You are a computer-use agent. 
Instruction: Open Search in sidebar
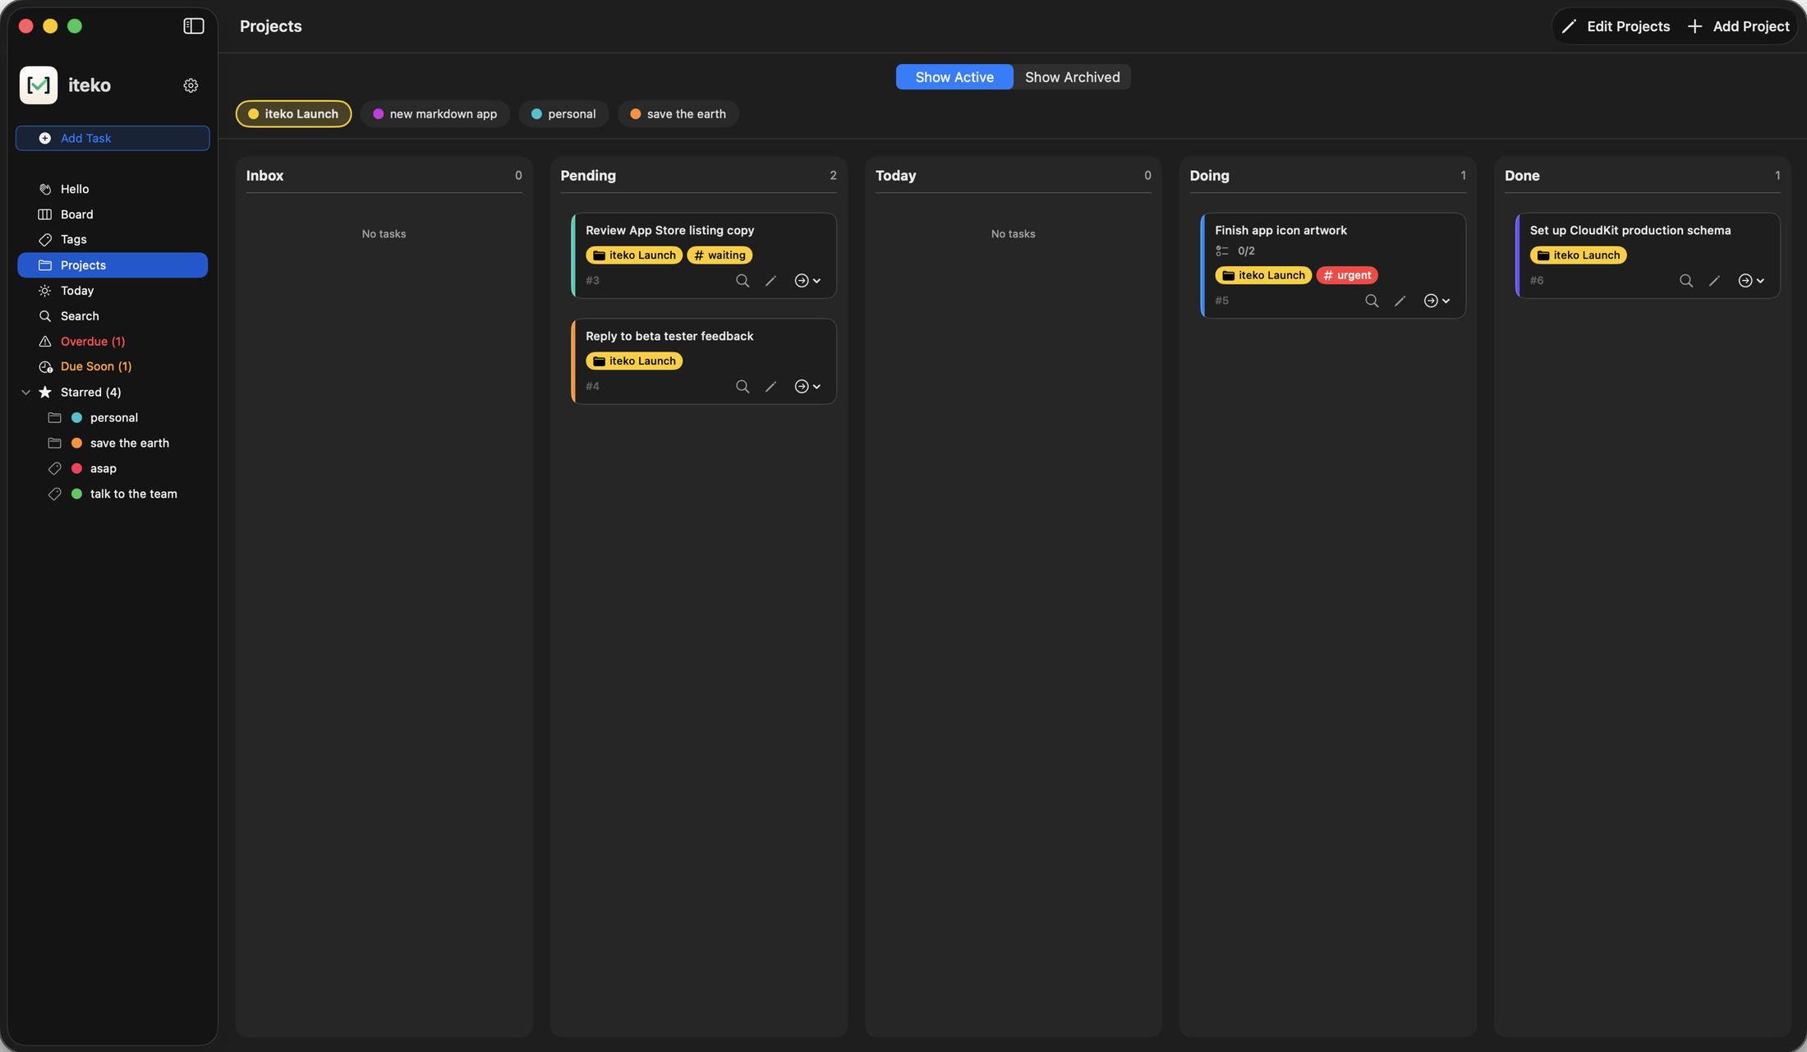click(x=113, y=316)
